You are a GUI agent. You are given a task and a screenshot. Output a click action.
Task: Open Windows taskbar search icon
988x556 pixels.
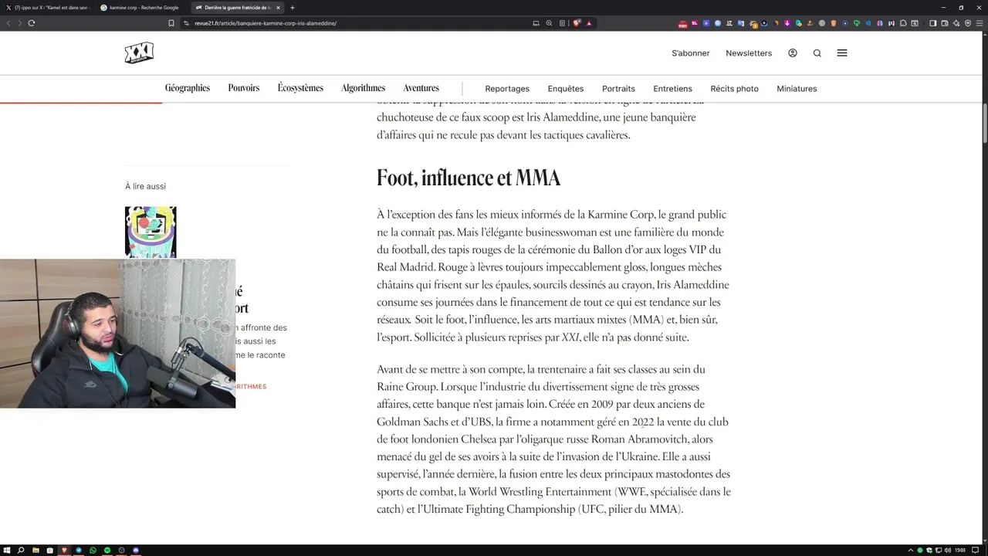[21, 551]
